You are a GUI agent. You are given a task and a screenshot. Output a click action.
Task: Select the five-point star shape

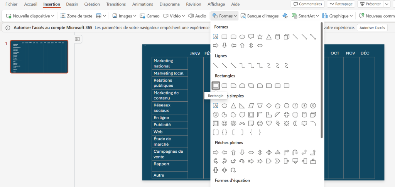click(260, 37)
